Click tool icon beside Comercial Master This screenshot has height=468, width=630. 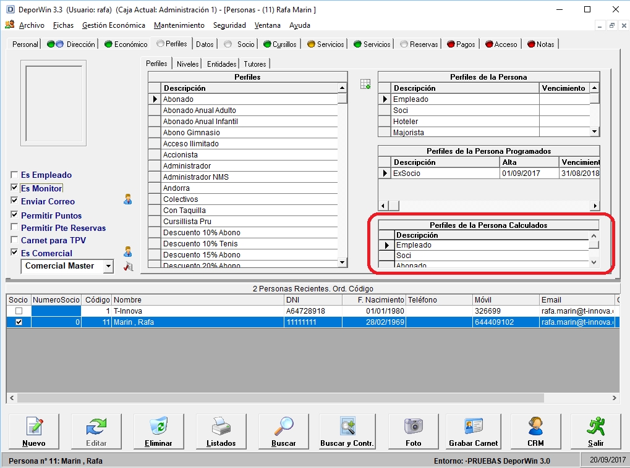pos(128,266)
